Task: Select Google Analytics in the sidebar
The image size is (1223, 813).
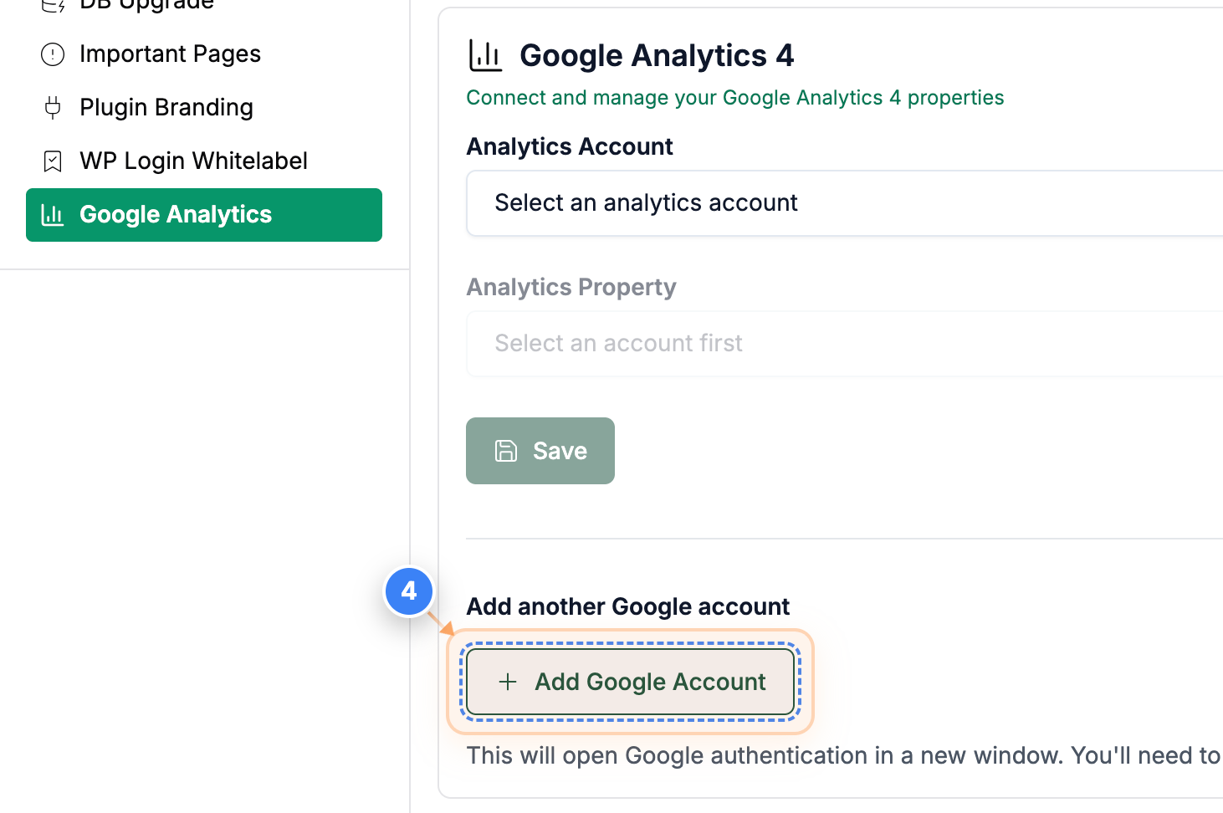Action: coord(176,215)
